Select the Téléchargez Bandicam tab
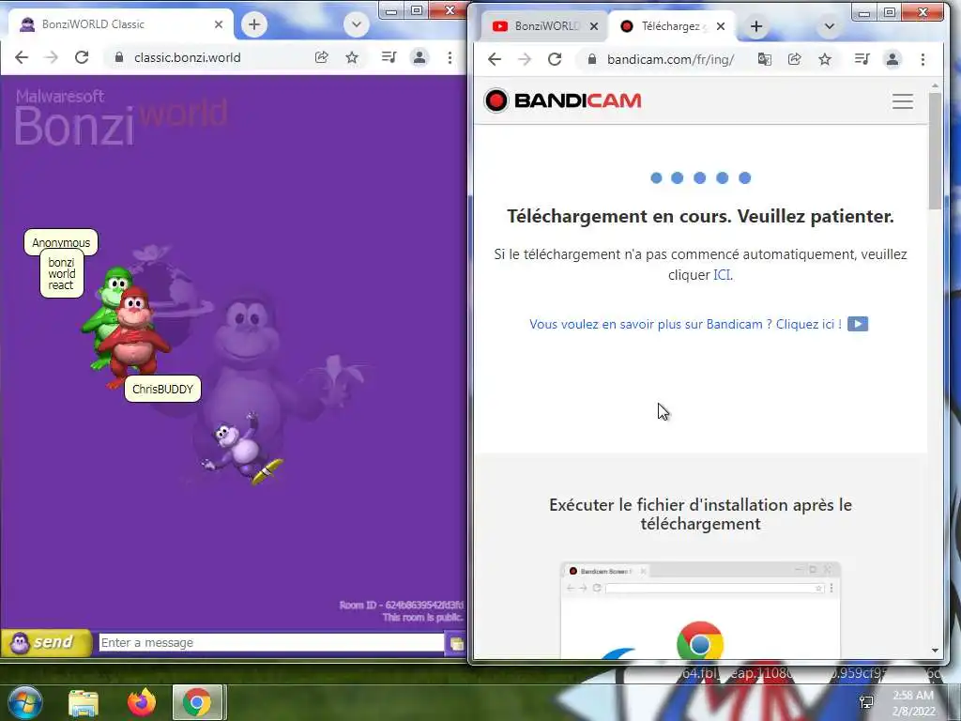This screenshot has height=721, width=961. 672,25
